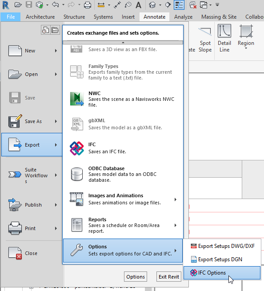
Task: Choose gbXML export option
Action: coord(123,124)
